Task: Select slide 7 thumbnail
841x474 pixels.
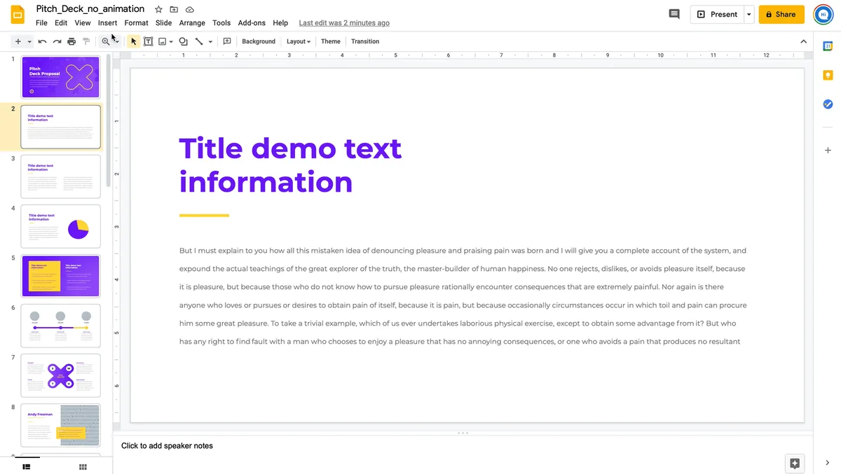Action: [60, 375]
